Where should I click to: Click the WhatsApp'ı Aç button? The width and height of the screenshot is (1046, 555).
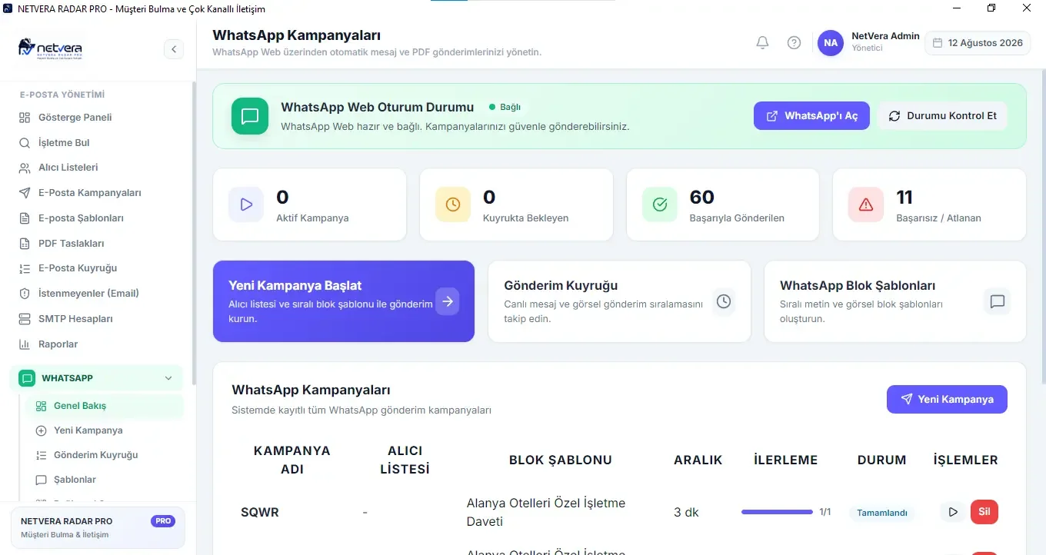pos(811,116)
